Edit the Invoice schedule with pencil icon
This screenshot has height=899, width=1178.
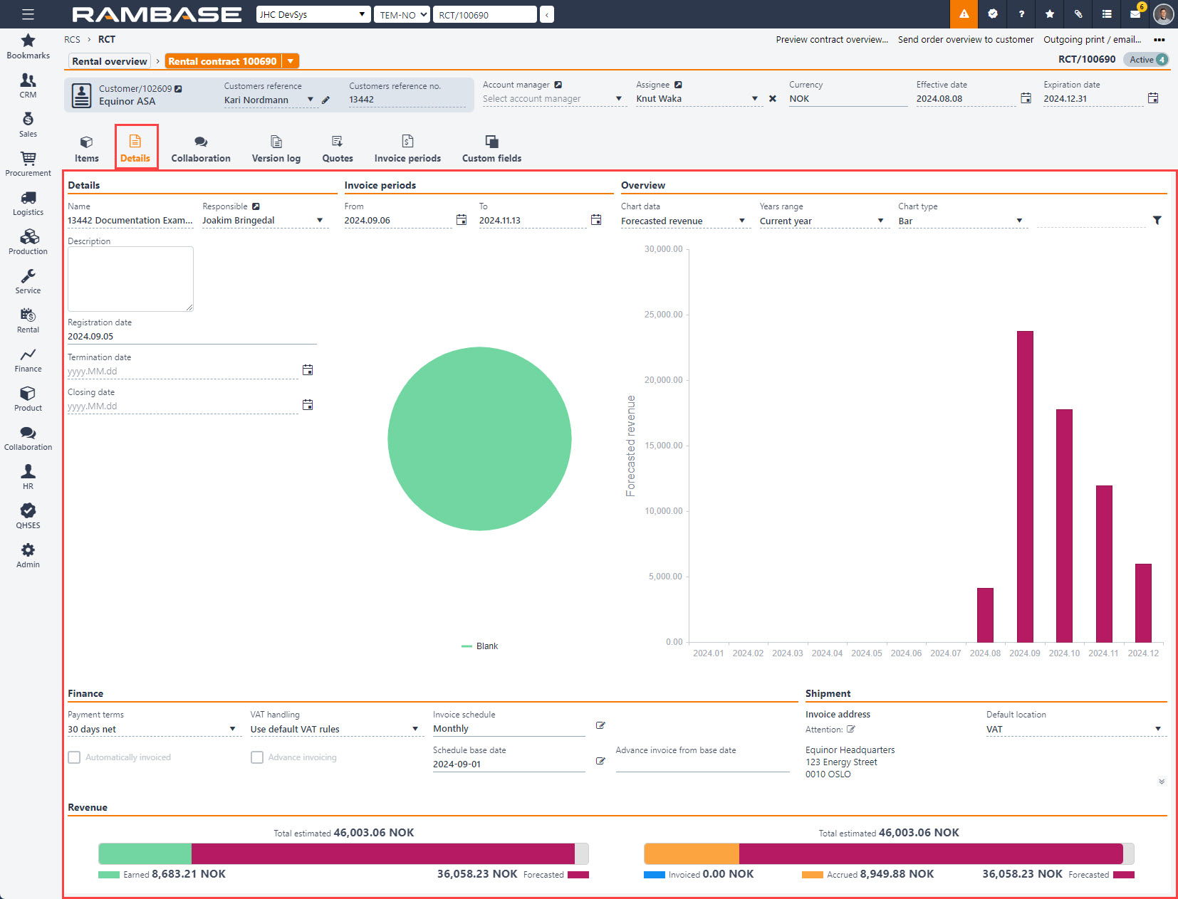click(x=600, y=725)
